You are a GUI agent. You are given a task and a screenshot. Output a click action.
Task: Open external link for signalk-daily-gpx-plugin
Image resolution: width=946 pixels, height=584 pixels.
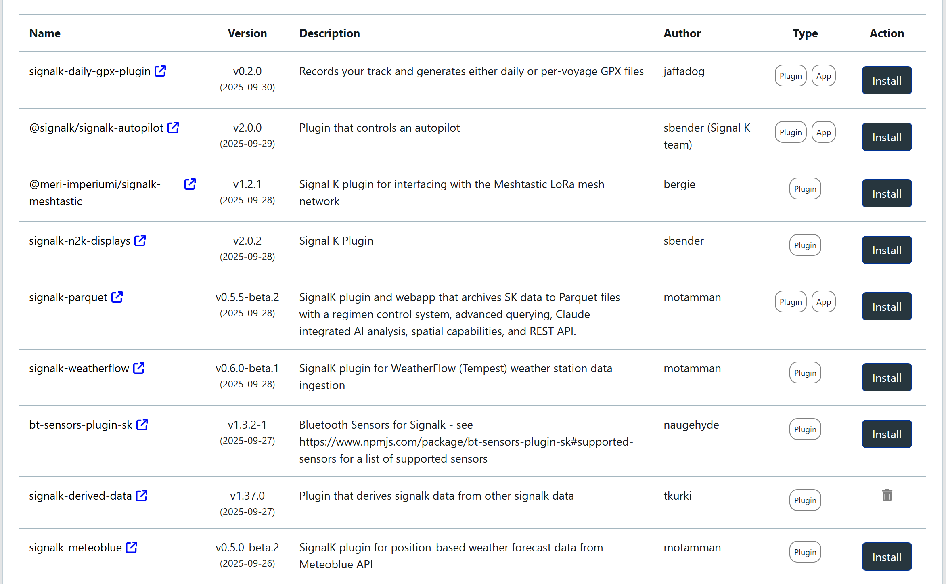tap(160, 71)
